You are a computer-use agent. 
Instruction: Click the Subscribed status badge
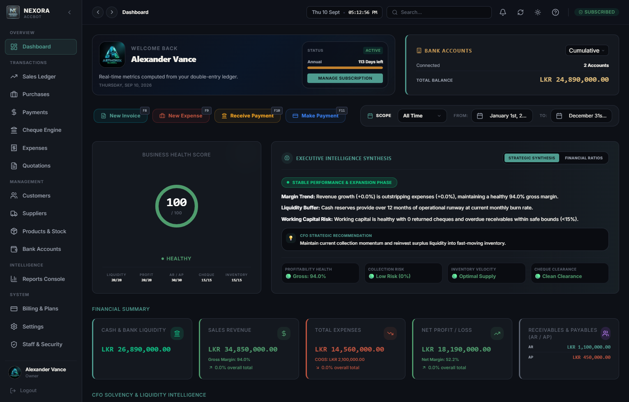pos(597,12)
